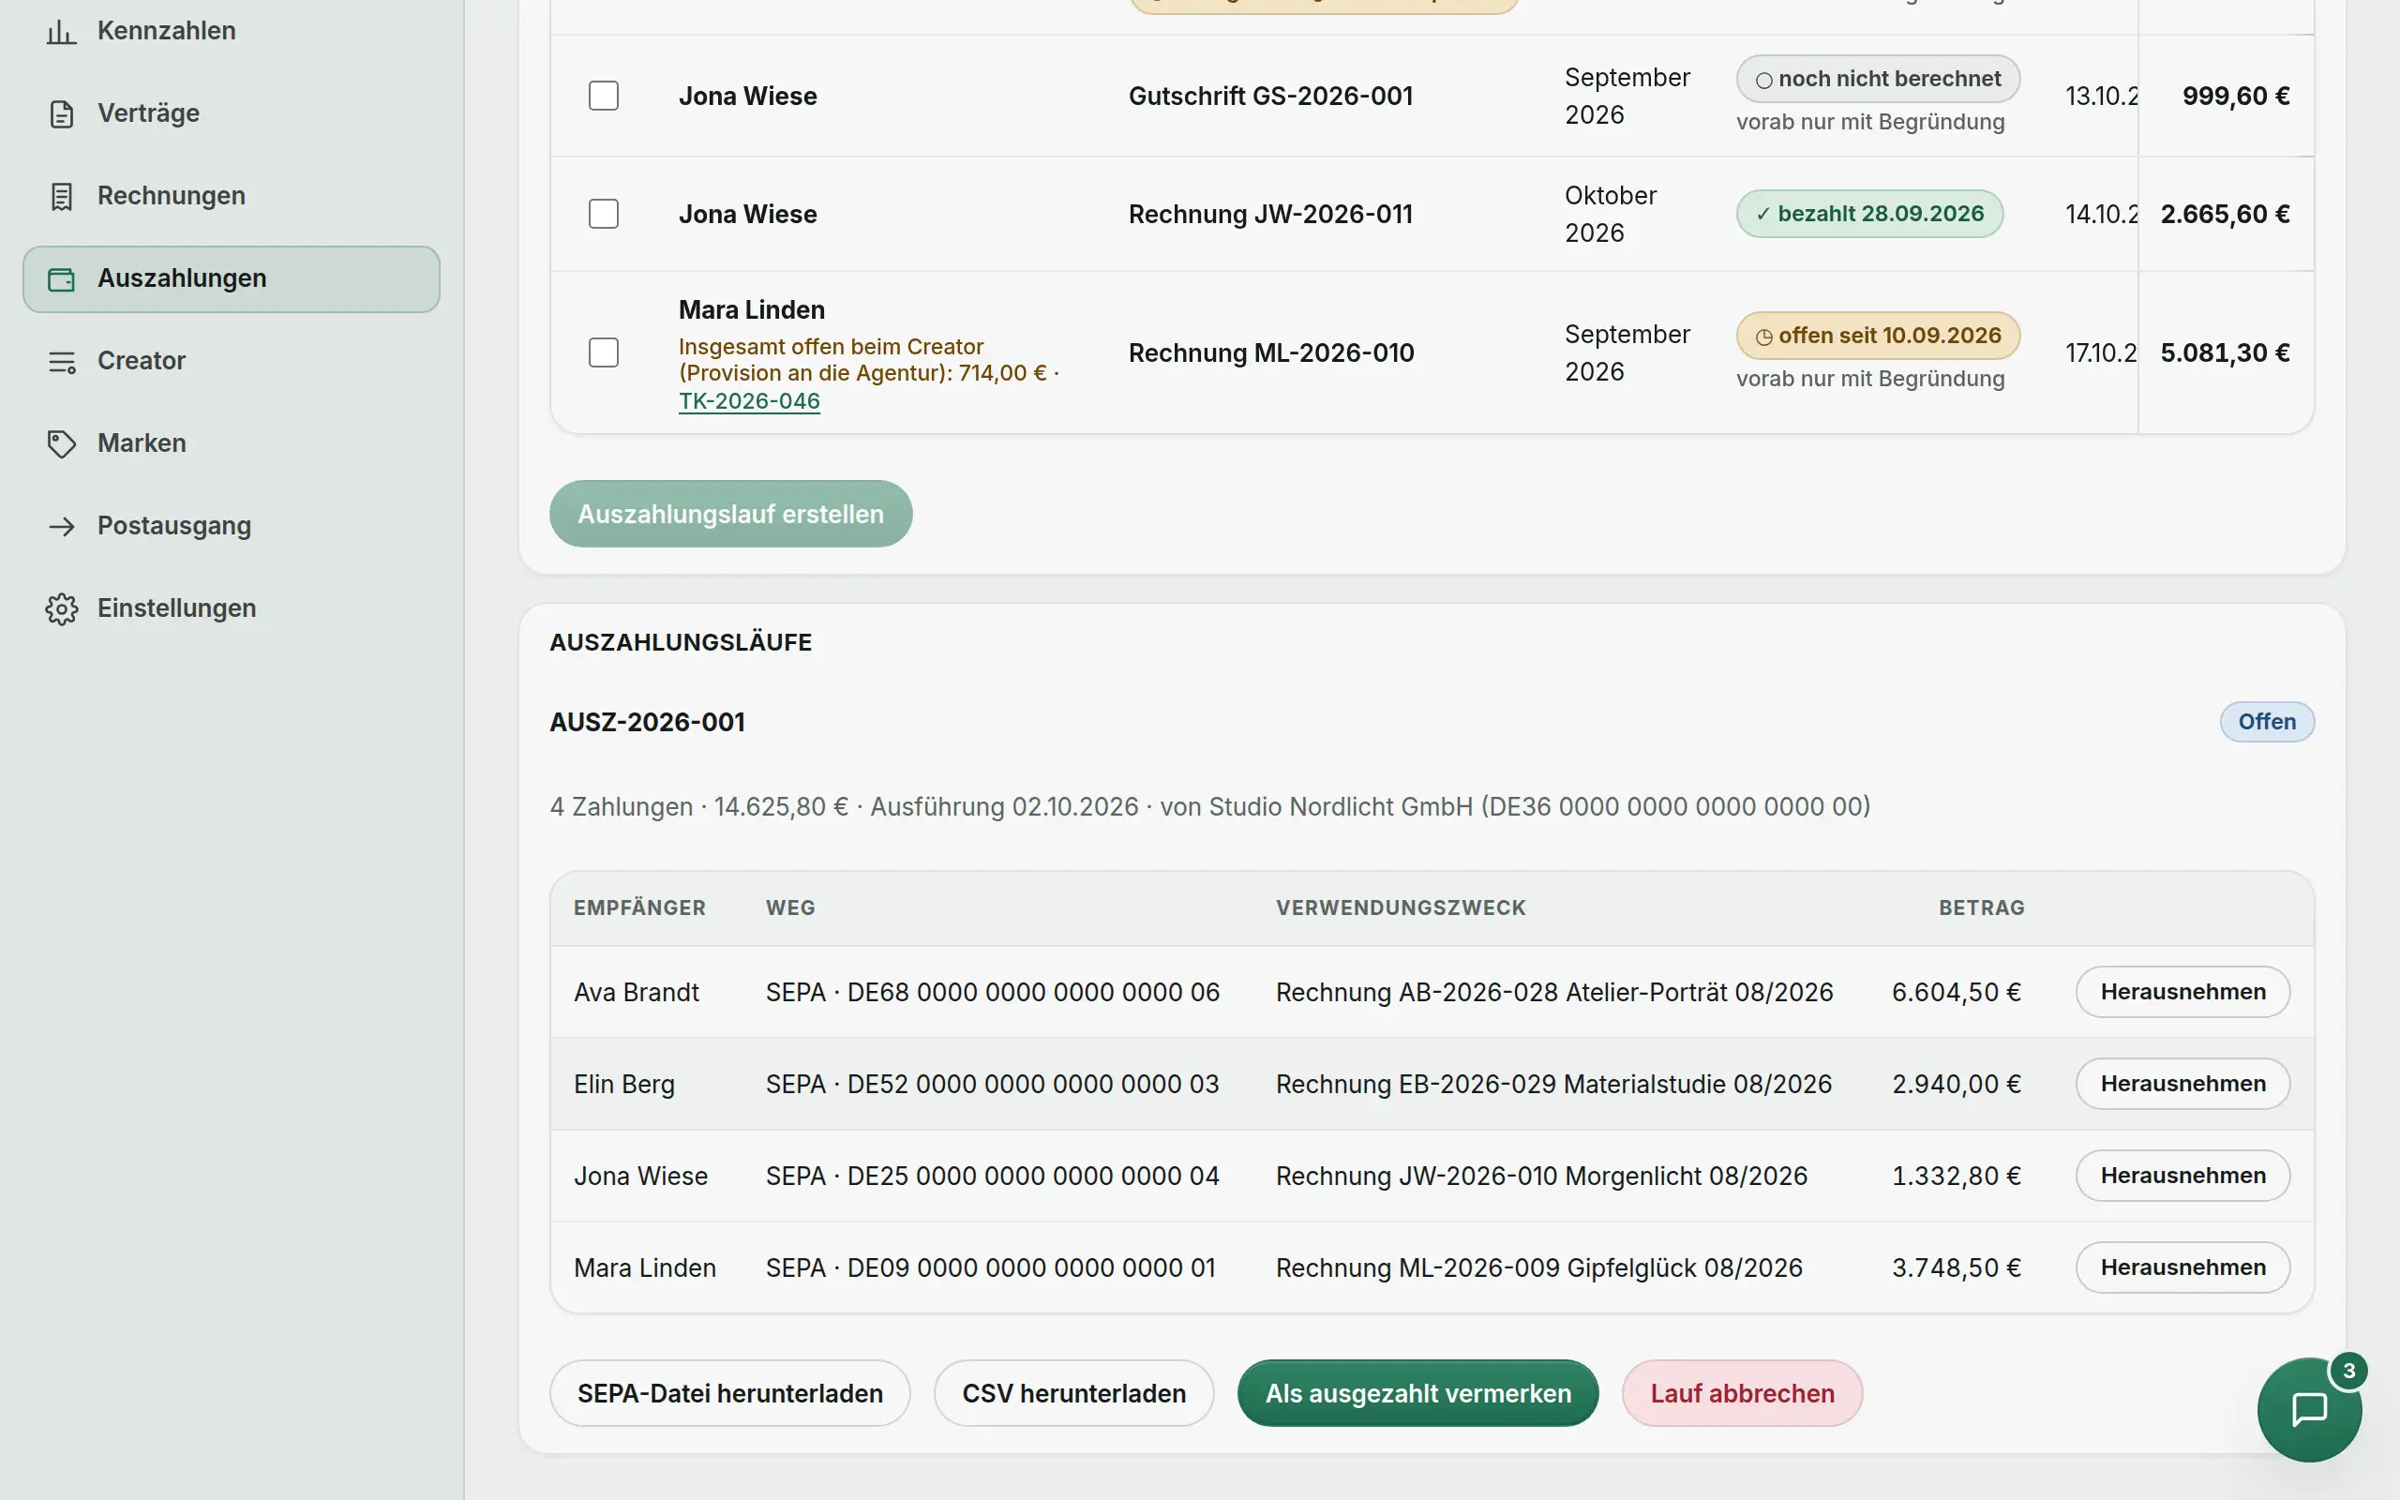
Task: Open Kennzahlen in the sidebar
Action: click(231, 31)
